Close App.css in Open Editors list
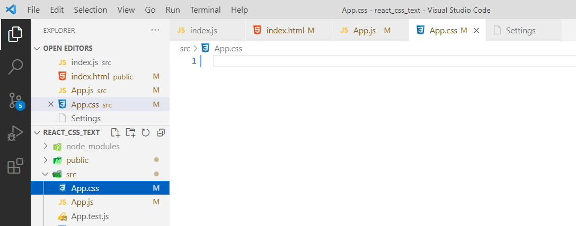The height and width of the screenshot is (226, 576). [51, 104]
